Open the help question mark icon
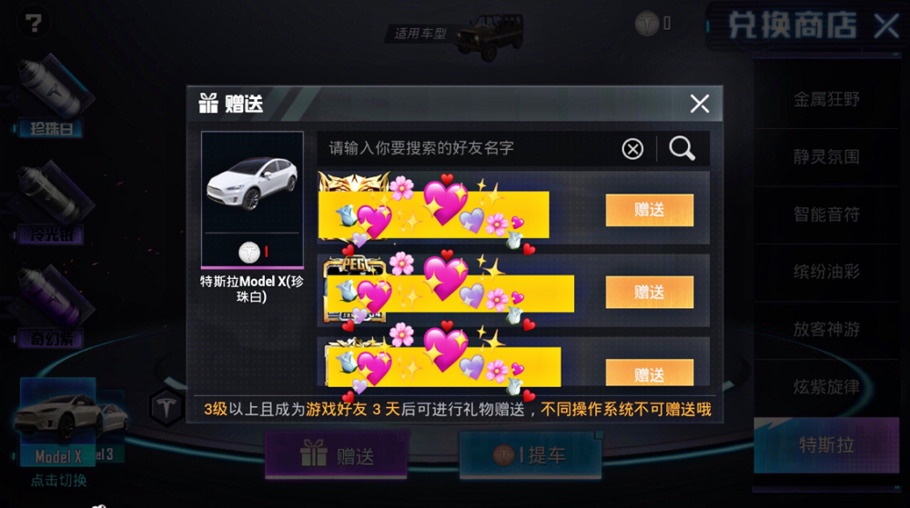The width and height of the screenshot is (910, 508). click(x=33, y=23)
